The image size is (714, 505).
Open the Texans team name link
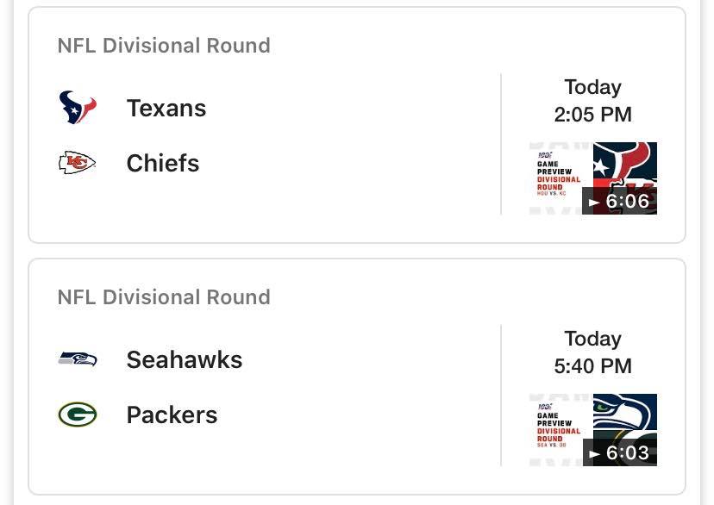coord(166,108)
